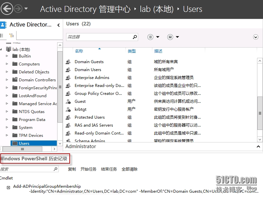Click the 开始任务 start task link
Viewport: 263px width, 199px height.
click(89, 169)
